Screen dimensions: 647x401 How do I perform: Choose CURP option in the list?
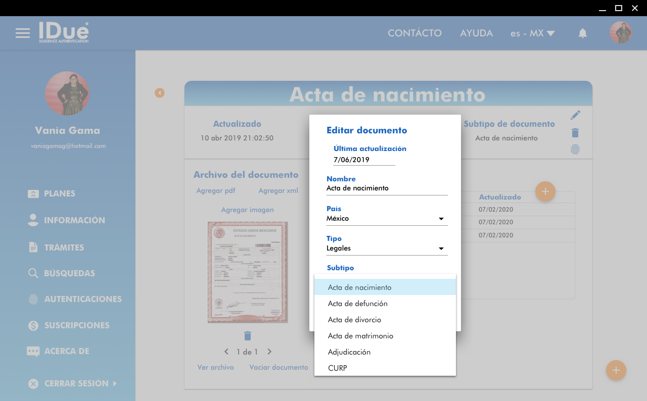[x=338, y=368]
